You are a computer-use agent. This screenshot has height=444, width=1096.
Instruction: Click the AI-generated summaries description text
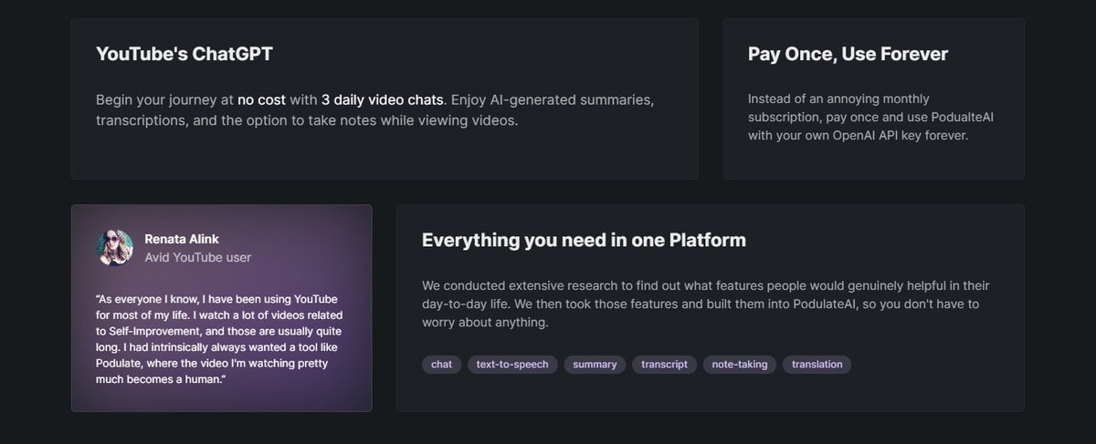pos(374,109)
